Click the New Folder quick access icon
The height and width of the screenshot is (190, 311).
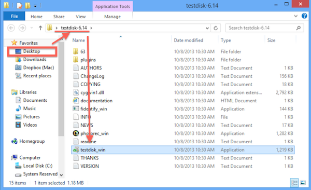[x=27, y=6]
